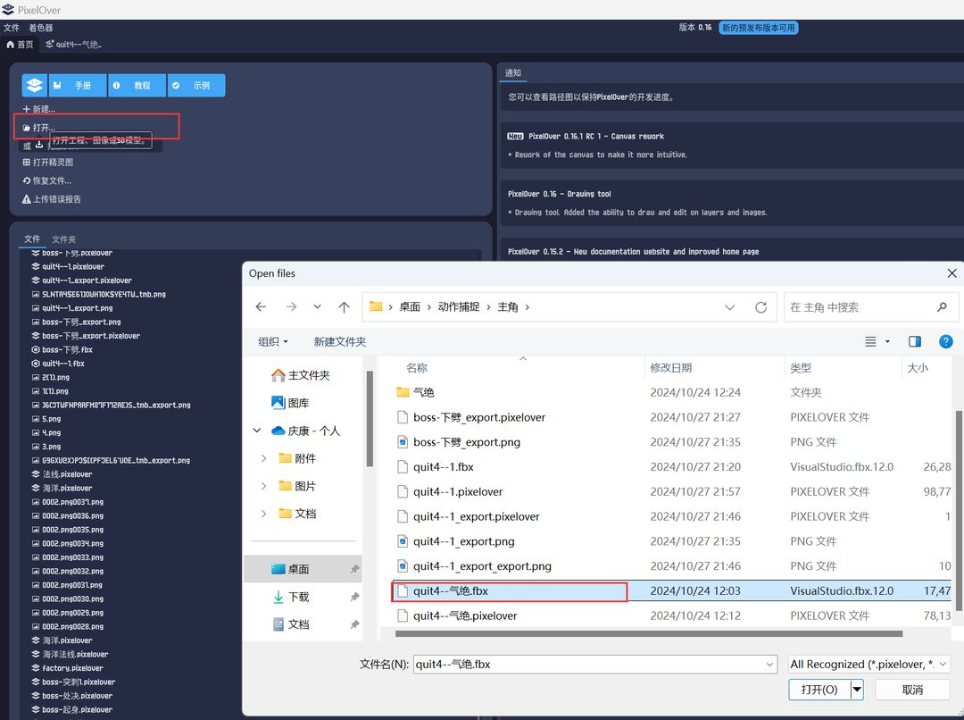Open recent file 法线.pixelover
Image resolution: width=964 pixels, height=720 pixels.
point(62,474)
